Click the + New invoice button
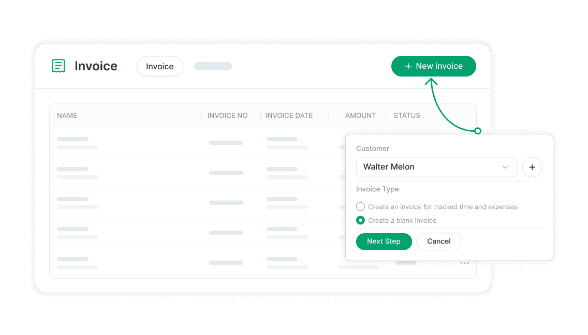This screenshot has width=588, height=335. pyautogui.click(x=433, y=66)
